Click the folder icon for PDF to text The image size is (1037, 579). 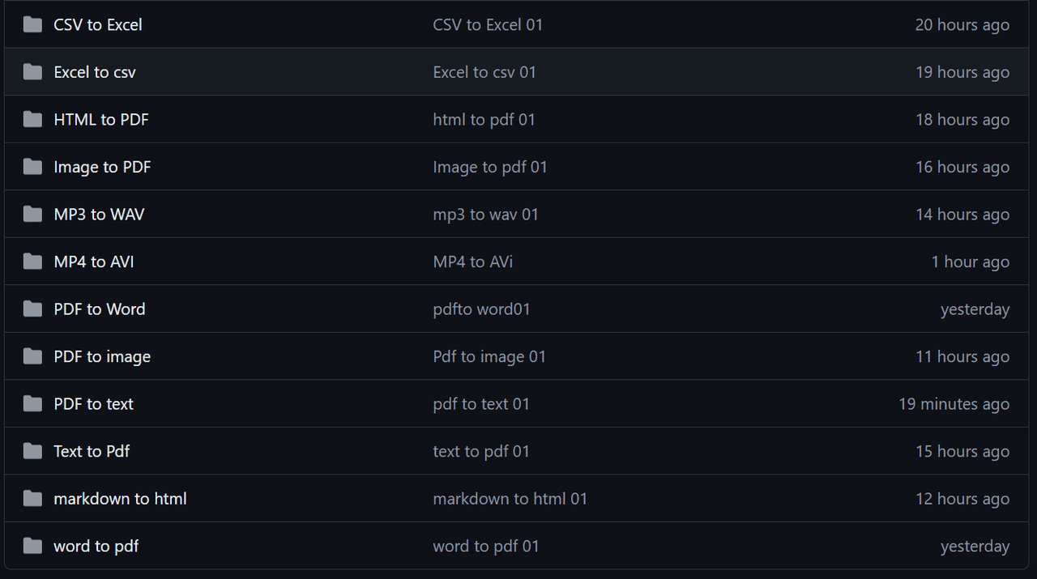(32, 404)
